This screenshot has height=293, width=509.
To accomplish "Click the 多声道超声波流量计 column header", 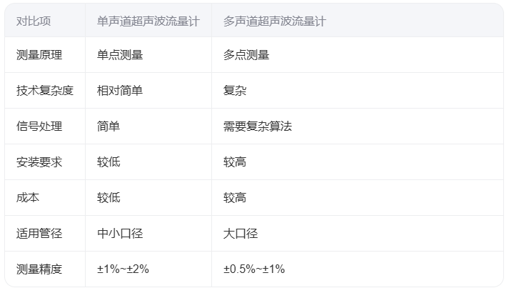I will coord(274,21).
